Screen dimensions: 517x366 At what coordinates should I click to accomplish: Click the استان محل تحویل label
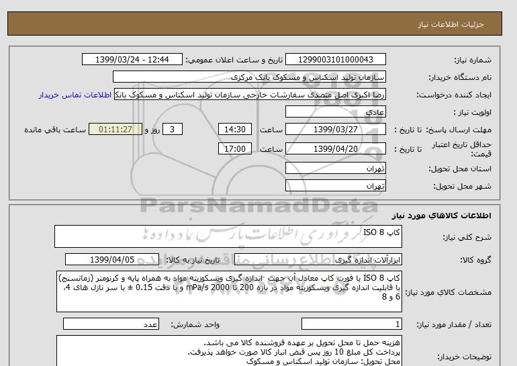tap(460, 169)
